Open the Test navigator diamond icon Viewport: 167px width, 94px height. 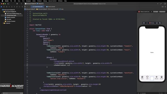pos(14,7)
